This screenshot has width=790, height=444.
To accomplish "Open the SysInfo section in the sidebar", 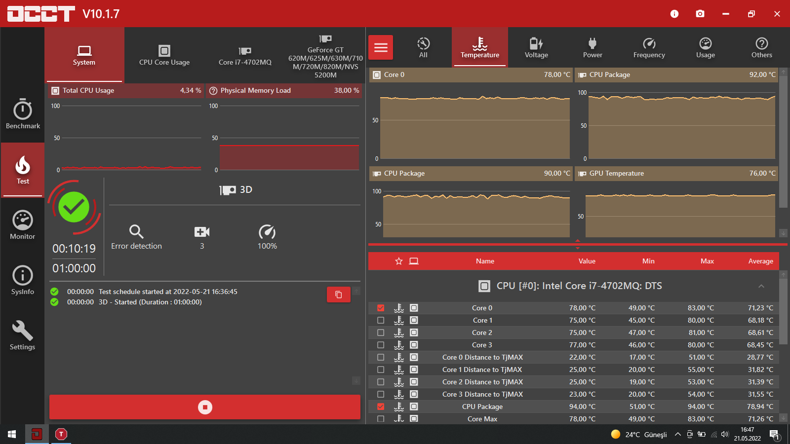I will click(23, 280).
